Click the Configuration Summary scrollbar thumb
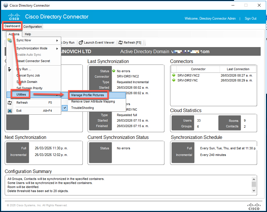This screenshot has width=267, height=212. click(x=254, y=184)
